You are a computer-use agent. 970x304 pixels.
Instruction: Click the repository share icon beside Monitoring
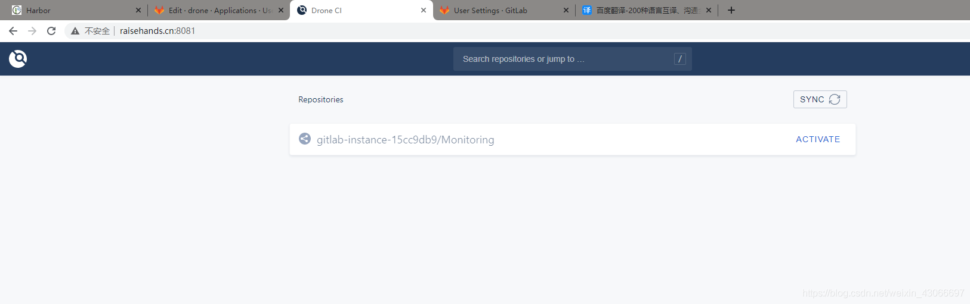(x=305, y=139)
